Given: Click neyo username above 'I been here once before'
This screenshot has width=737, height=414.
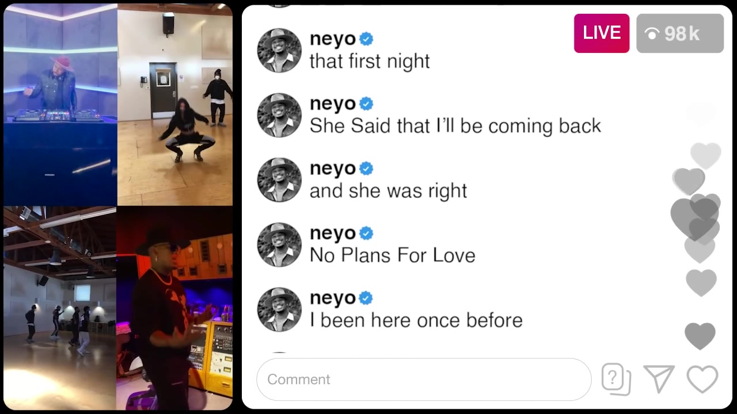Looking at the screenshot, I should pyautogui.click(x=333, y=298).
